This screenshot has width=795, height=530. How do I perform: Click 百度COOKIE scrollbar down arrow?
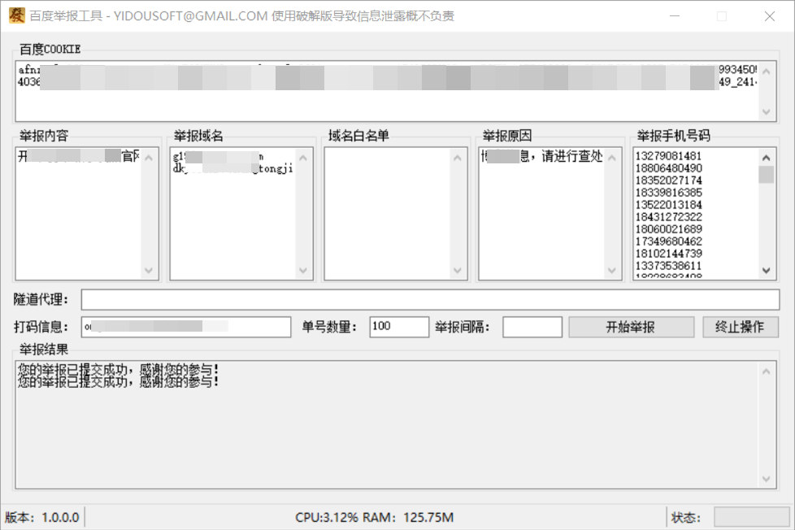[x=766, y=111]
